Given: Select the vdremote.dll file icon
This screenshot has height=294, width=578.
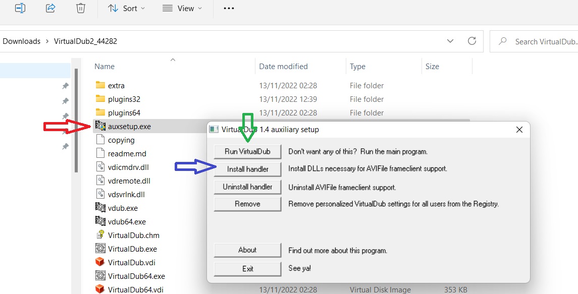Looking at the screenshot, I should tap(100, 181).
